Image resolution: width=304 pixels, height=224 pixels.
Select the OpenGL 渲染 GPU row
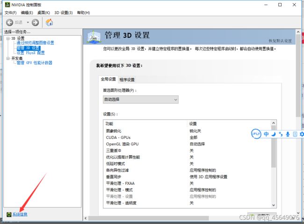(x=187, y=144)
